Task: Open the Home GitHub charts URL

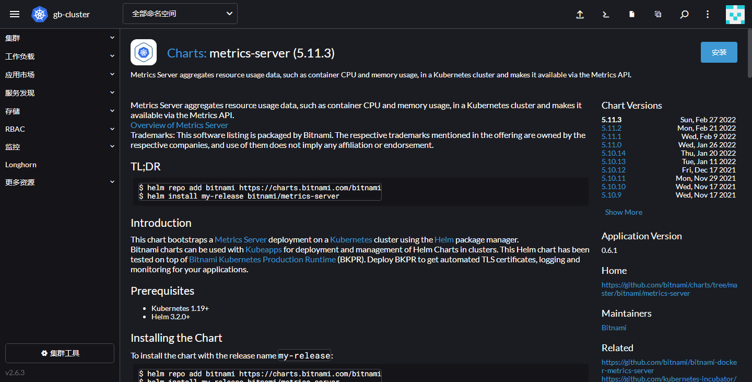Action: [x=669, y=289]
